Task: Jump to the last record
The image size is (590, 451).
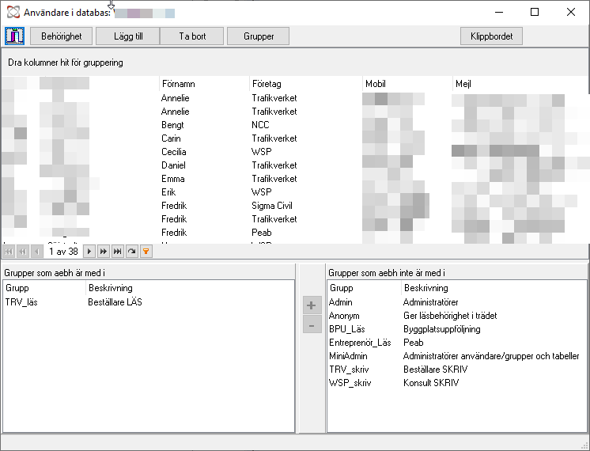Action: [x=117, y=251]
